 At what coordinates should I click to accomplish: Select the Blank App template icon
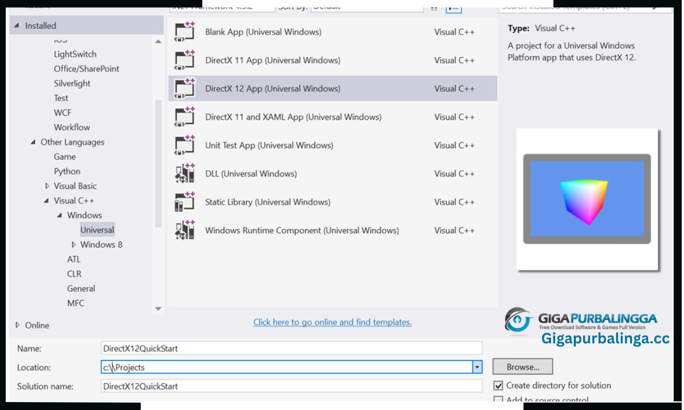(x=185, y=32)
